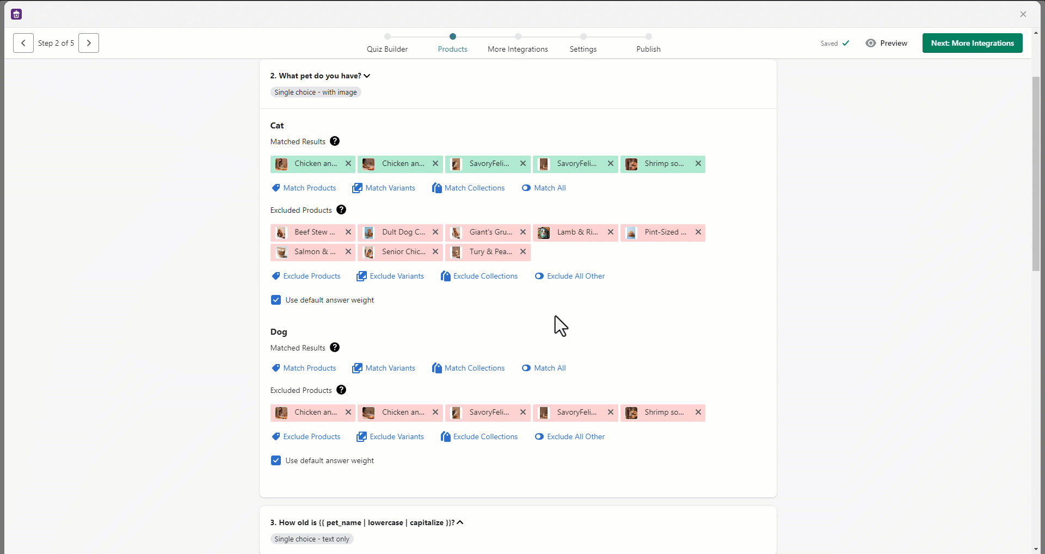The height and width of the screenshot is (554, 1045).
Task: Go to the next step arrow
Action: [x=89, y=43]
